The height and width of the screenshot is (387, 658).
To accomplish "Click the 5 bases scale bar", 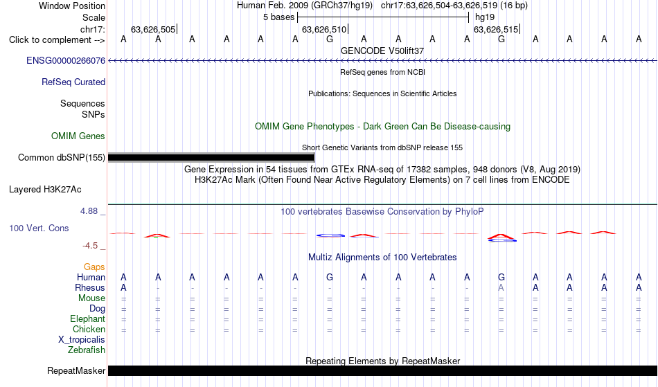I will point(383,17).
